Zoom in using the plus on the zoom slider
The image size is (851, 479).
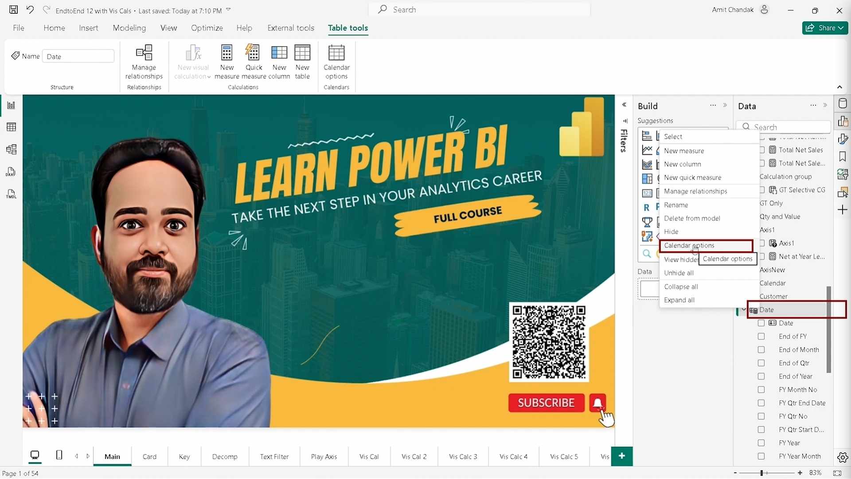point(800,473)
